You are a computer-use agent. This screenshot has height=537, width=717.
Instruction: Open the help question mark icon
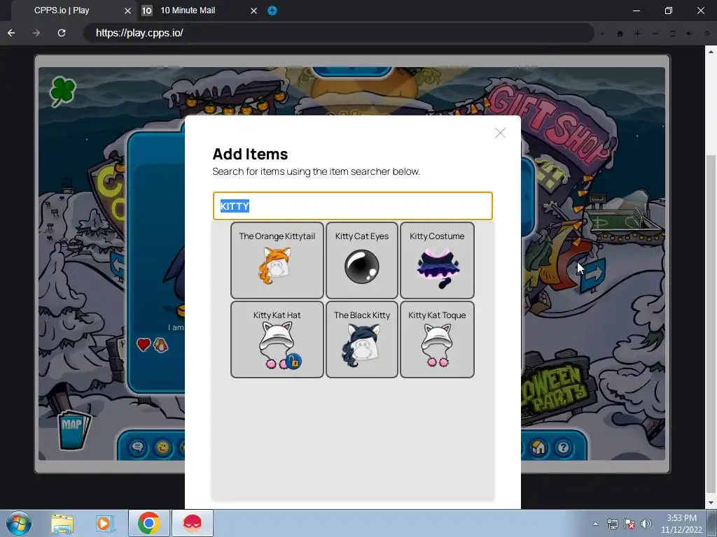pos(564,447)
